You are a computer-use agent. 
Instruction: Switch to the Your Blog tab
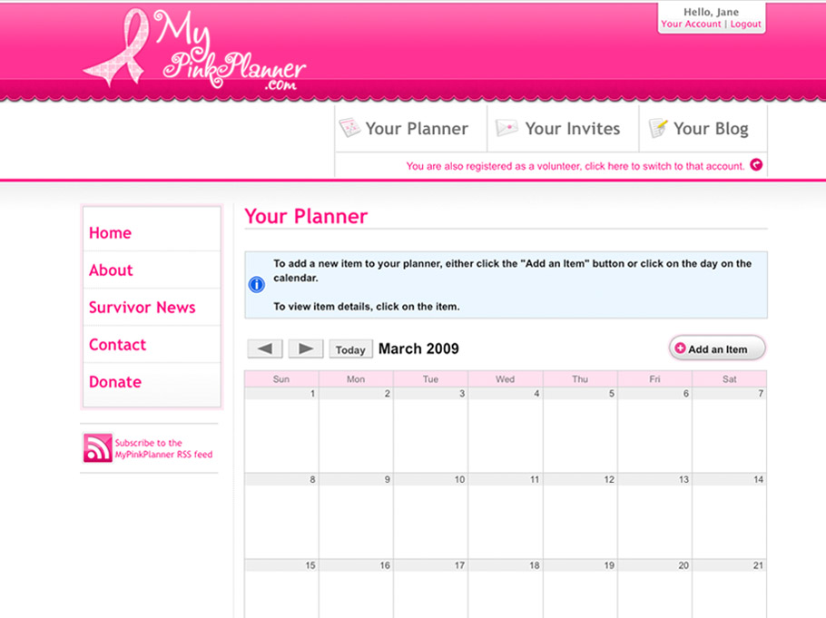click(x=710, y=129)
